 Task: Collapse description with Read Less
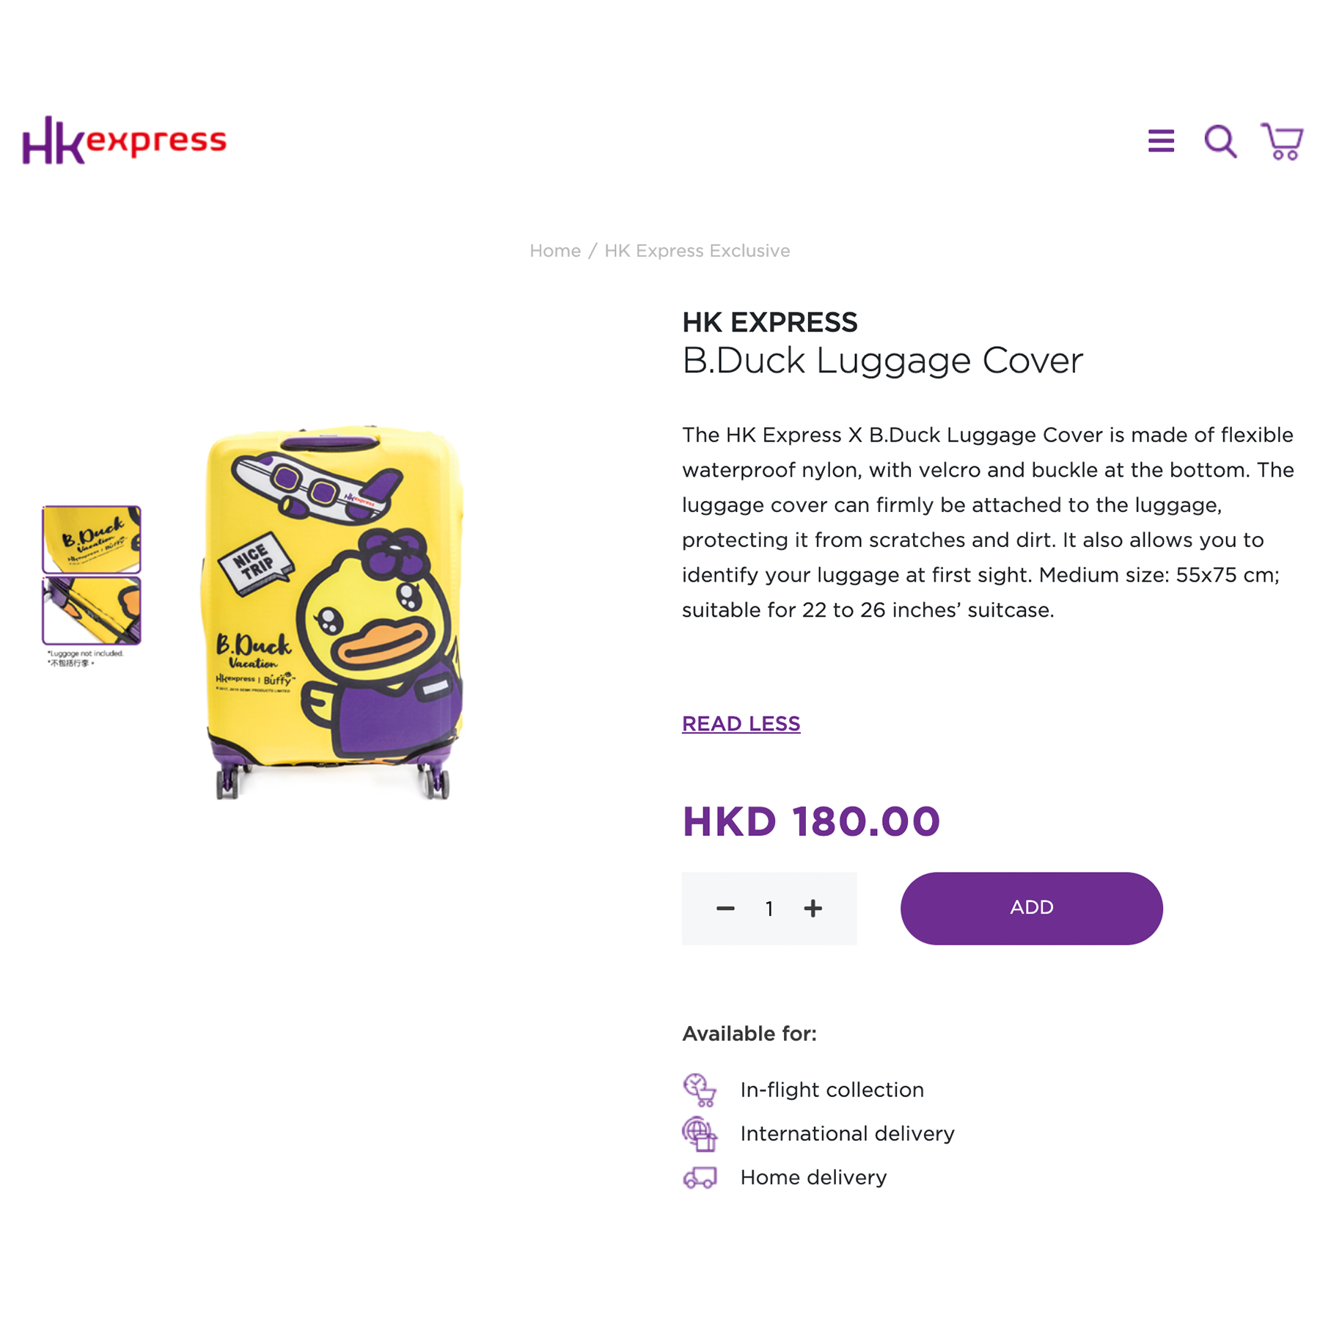point(741,724)
